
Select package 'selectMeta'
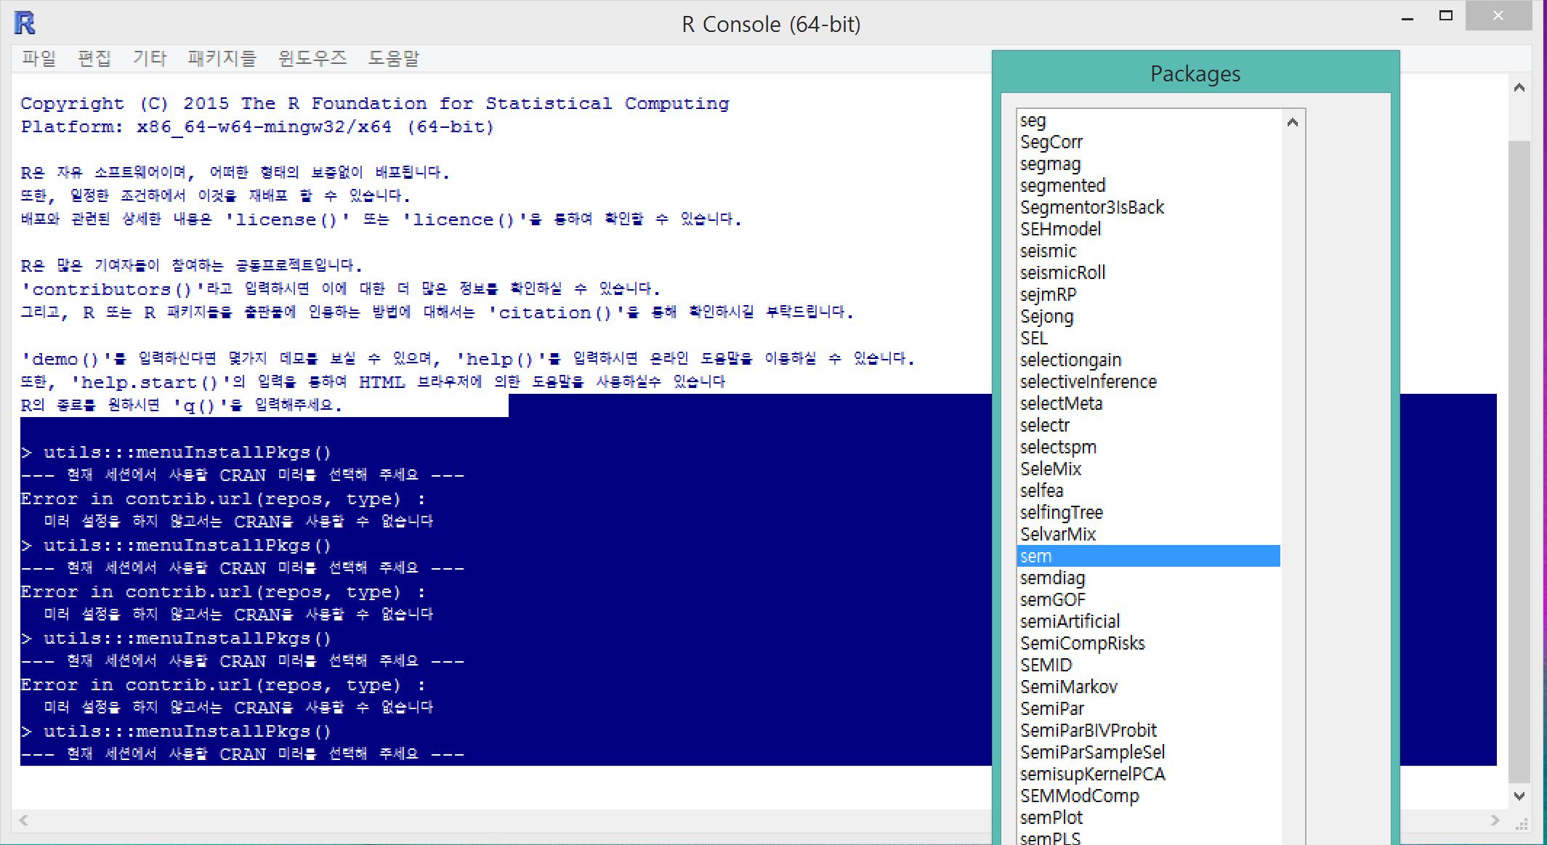(1148, 404)
